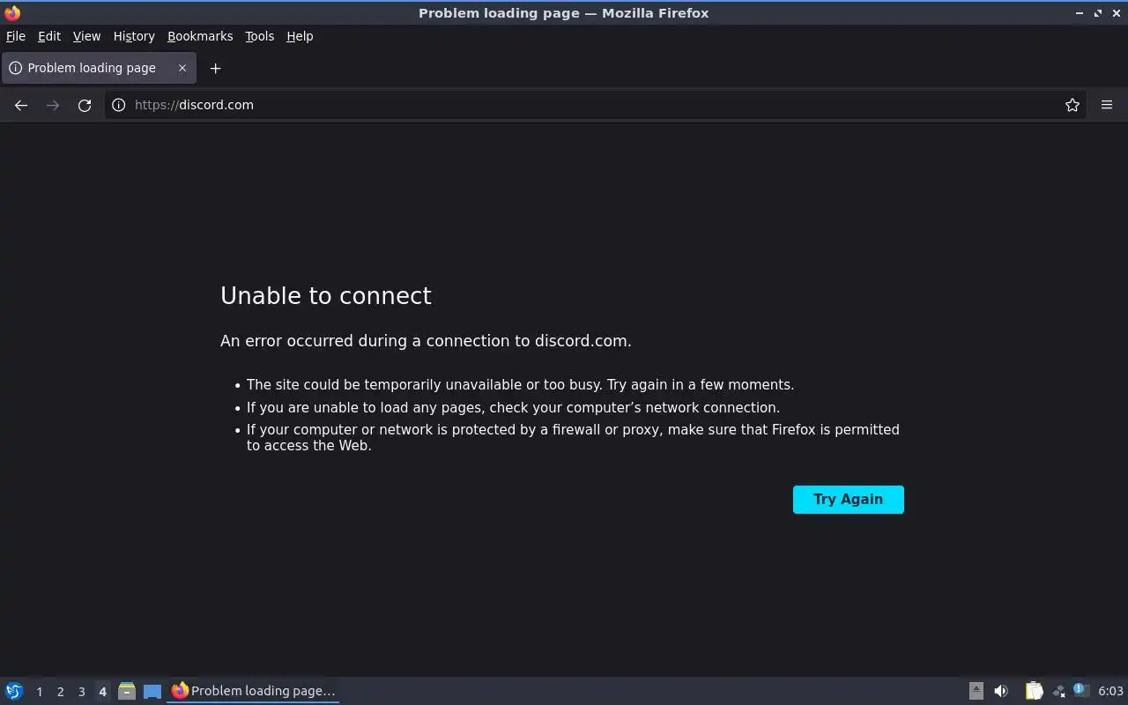Viewport: 1128px width, 705px height.
Task: Open the LXQt start menu
Action: (14, 691)
